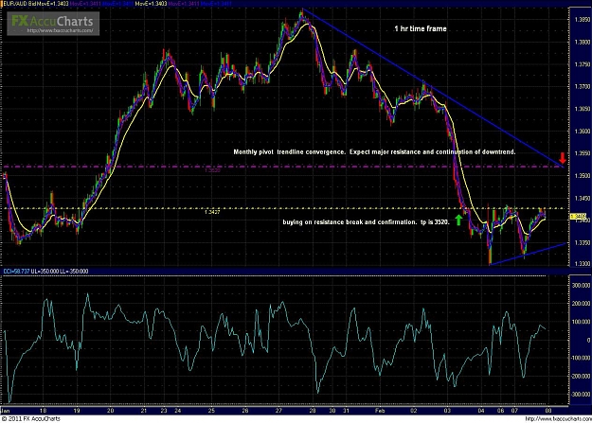Click the '03' date axis label

pyautogui.click(x=447, y=411)
